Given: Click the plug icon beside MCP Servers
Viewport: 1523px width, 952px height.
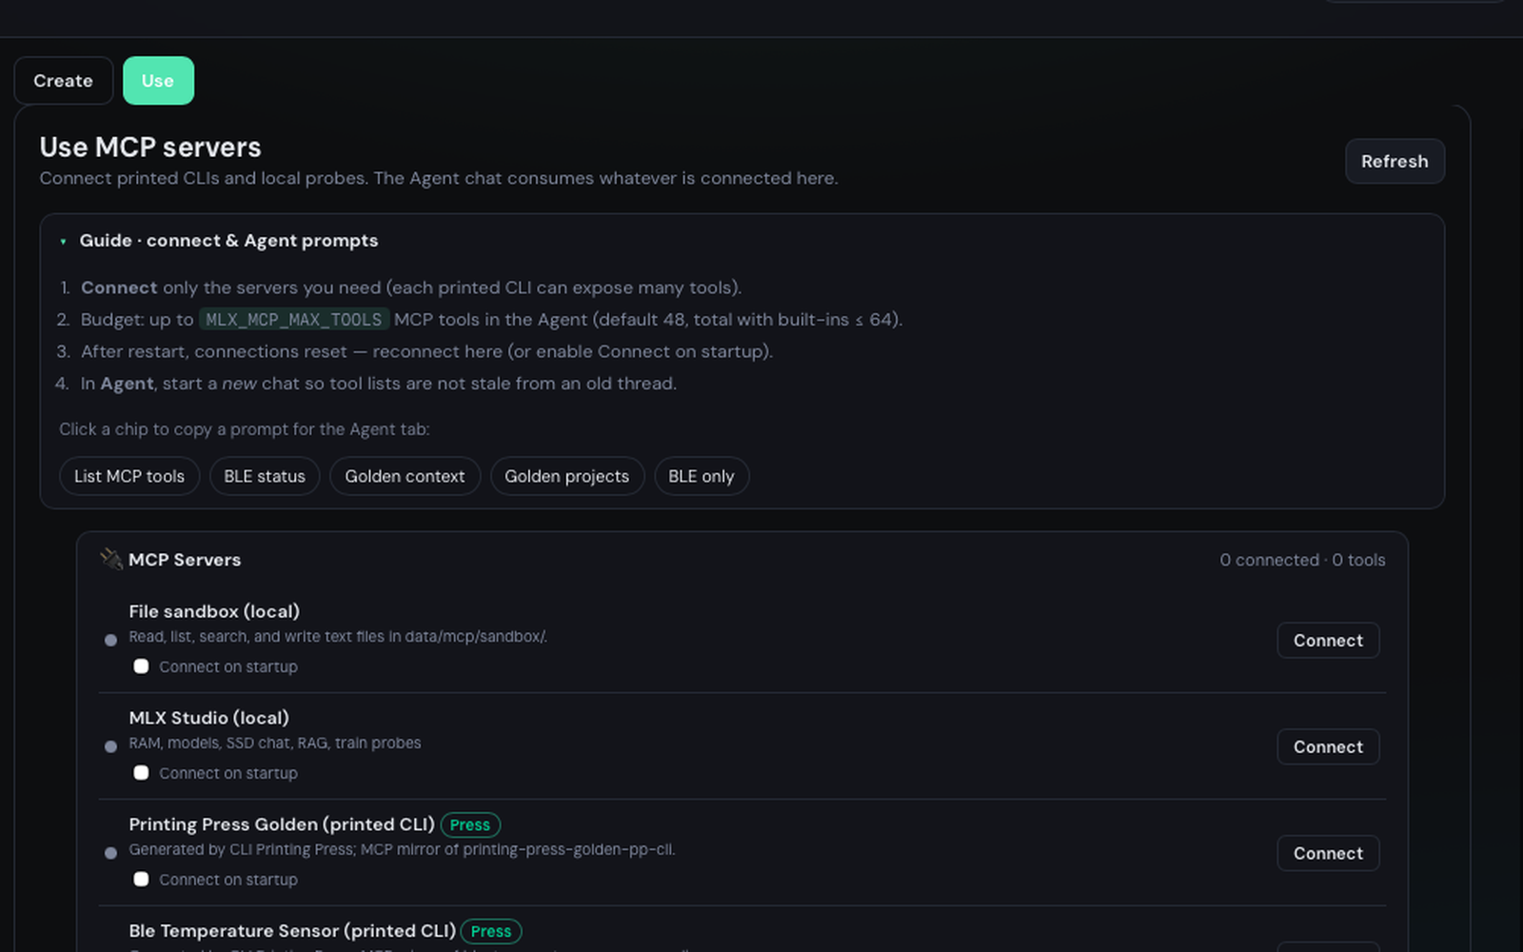Looking at the screenshot, I should pyautogui.click(x=111, y=559).
